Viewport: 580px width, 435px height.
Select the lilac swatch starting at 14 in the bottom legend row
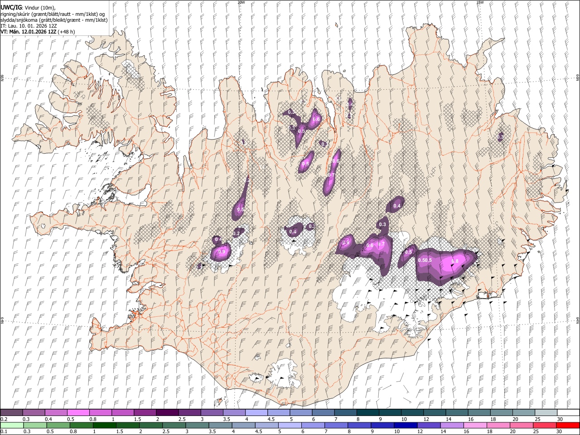452,425
